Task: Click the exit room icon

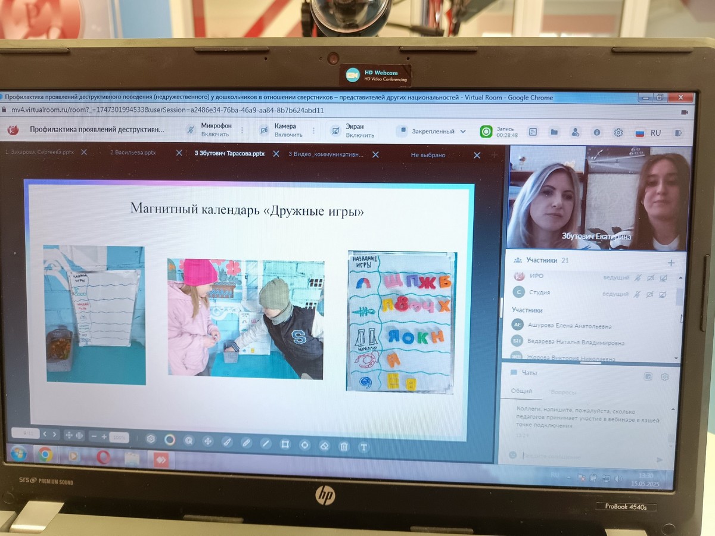Action: [x=679, y=133]
